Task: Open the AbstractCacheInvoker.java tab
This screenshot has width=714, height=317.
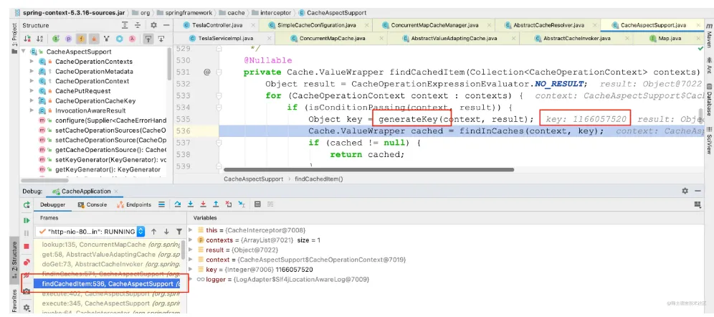Action: coord(576,38)
